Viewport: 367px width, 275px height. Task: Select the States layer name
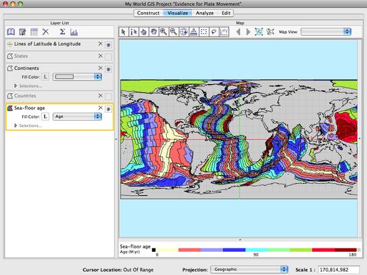[x=21, y=56]
